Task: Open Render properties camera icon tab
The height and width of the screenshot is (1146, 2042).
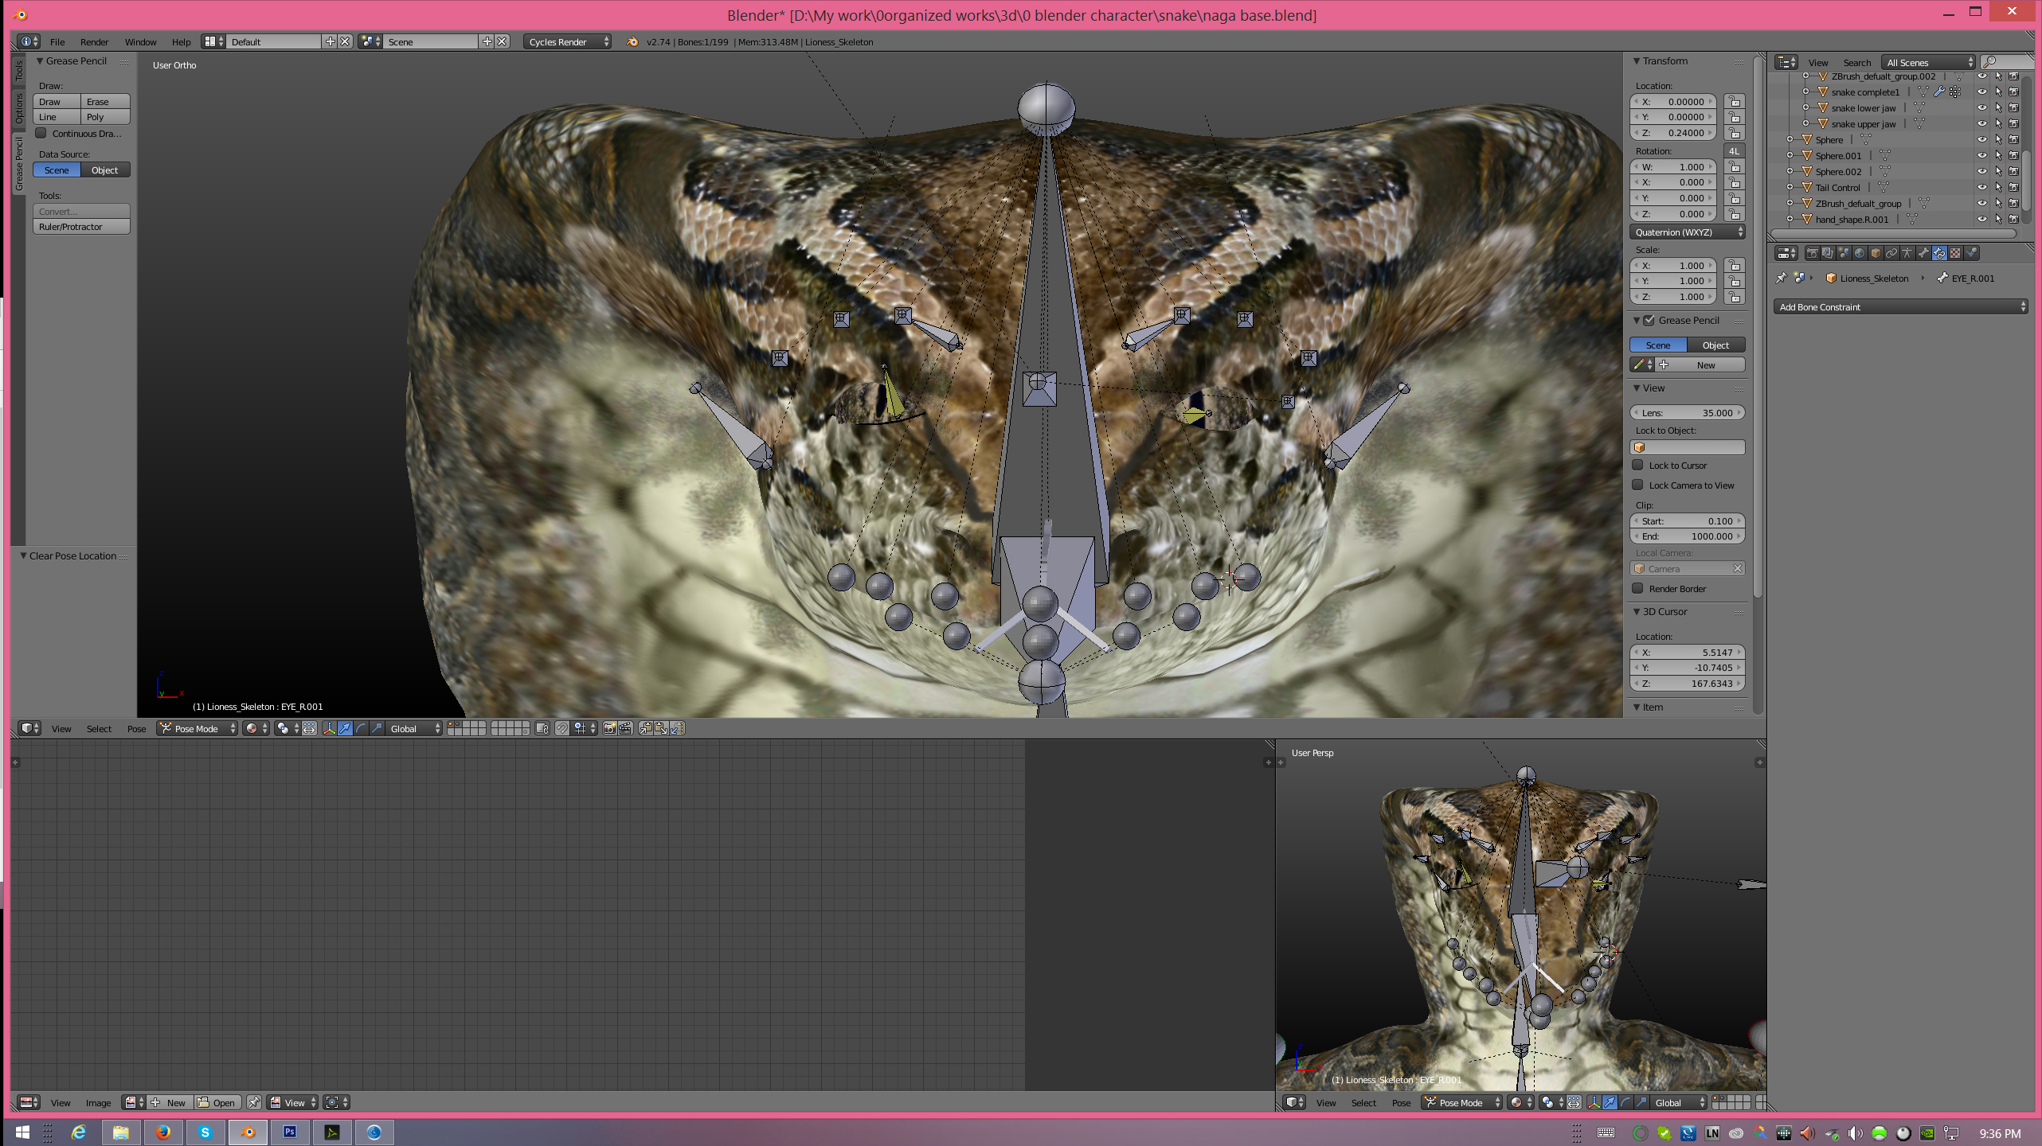Action: tap(1813, 253)
